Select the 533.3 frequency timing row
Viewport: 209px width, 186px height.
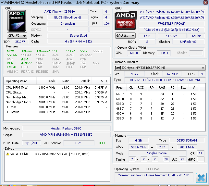click(160, 104)
